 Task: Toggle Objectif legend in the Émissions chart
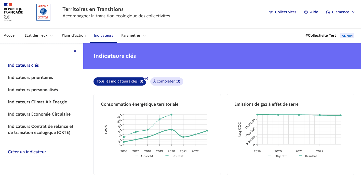(277, 156)
